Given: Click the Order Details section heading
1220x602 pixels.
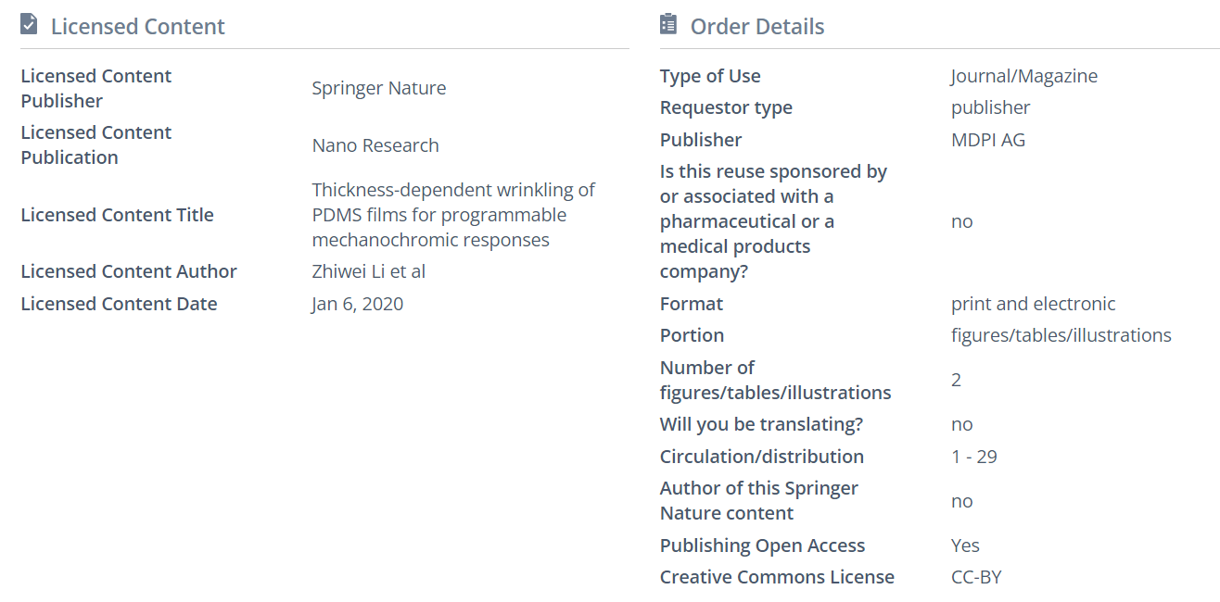Looking at the screenshot, I should 756,27.
